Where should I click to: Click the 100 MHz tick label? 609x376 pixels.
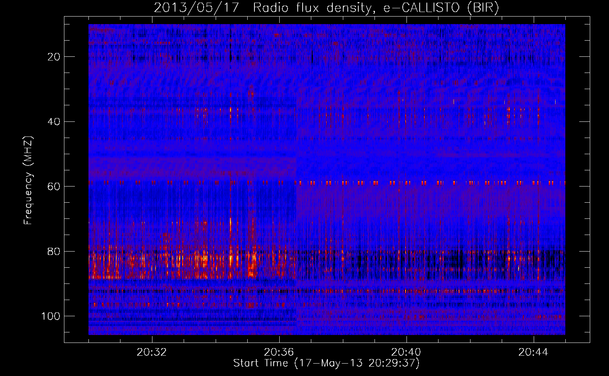(x=51, y=316)
